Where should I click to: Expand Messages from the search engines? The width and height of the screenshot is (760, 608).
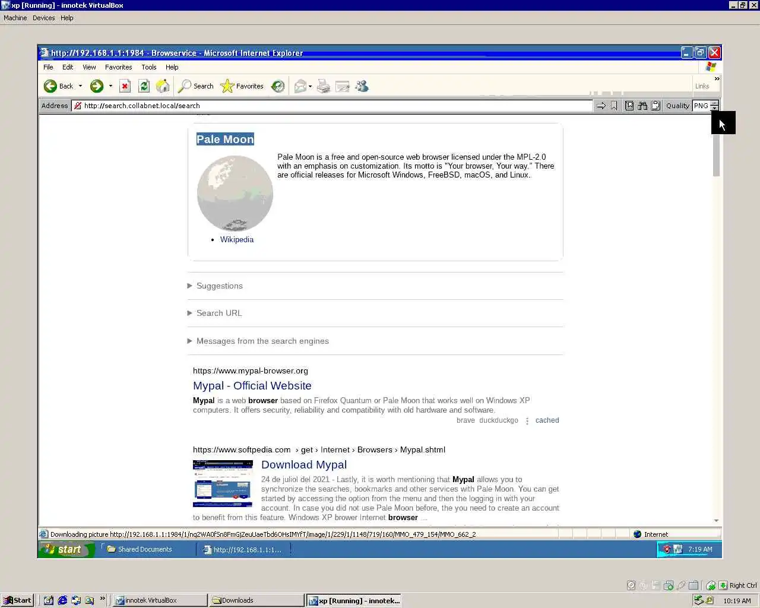258,341
